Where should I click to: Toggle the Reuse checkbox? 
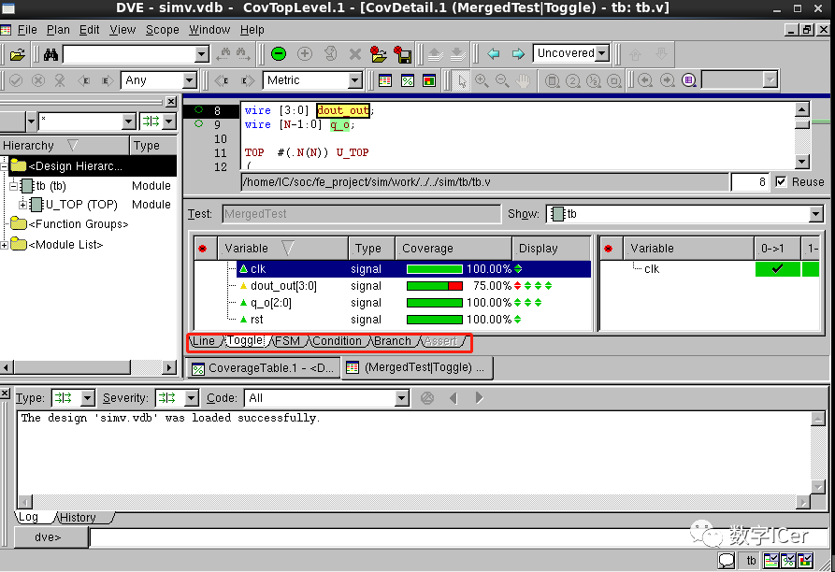pos(784,182)
